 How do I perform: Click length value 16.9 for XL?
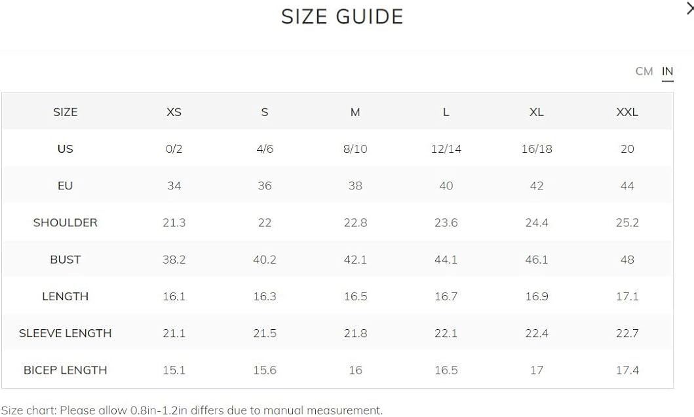tap(537, 296)
